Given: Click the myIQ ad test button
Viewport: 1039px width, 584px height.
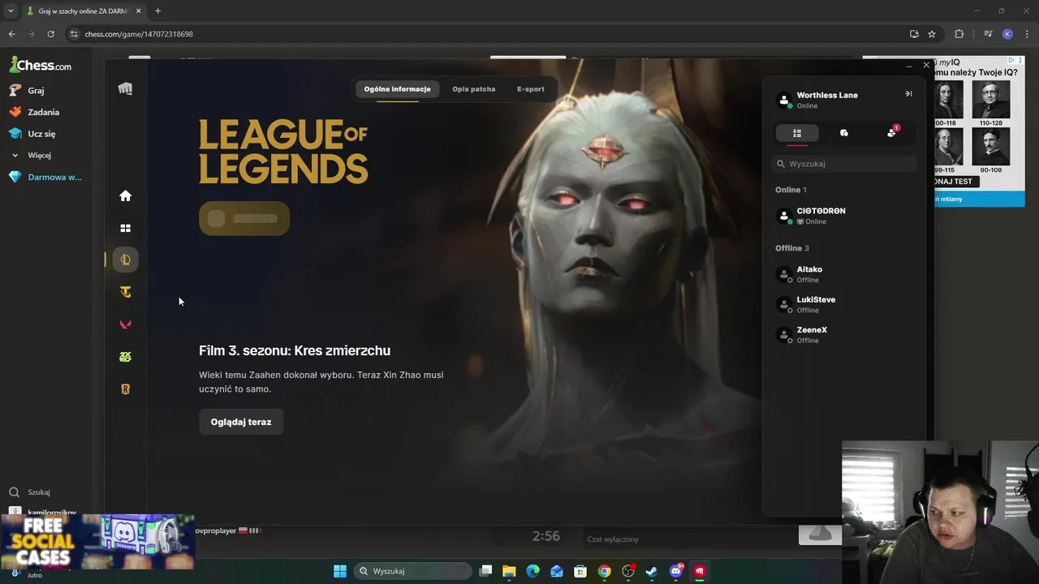Looking at the screenshot, I should [x=954, y=182].
